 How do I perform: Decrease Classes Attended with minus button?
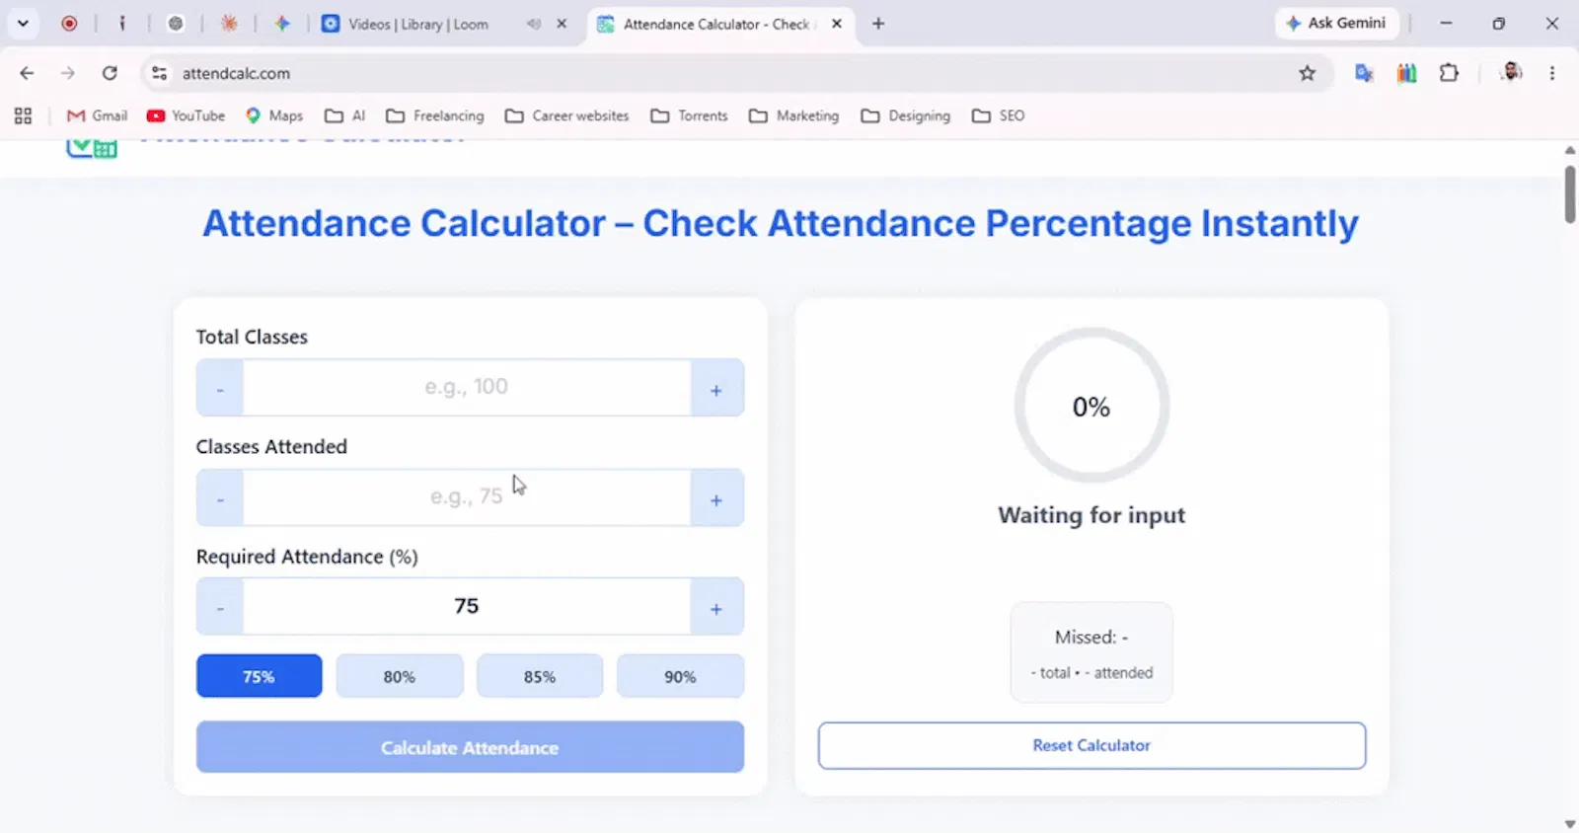pyautogui.click(x=220, y=497)
